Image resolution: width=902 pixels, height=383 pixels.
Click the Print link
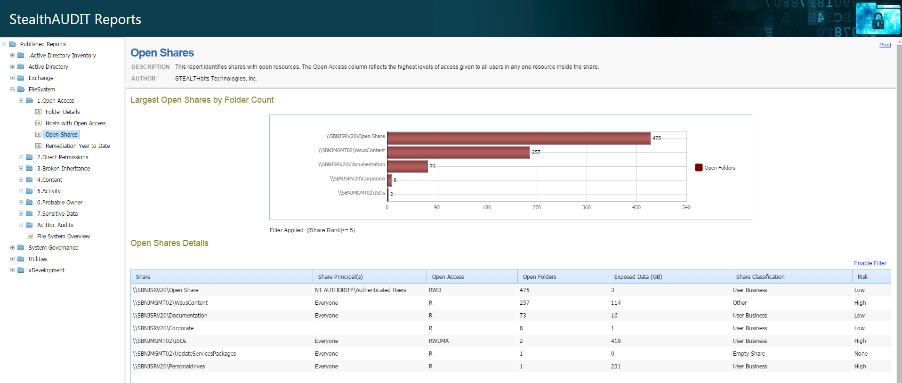tap(885, 45)
